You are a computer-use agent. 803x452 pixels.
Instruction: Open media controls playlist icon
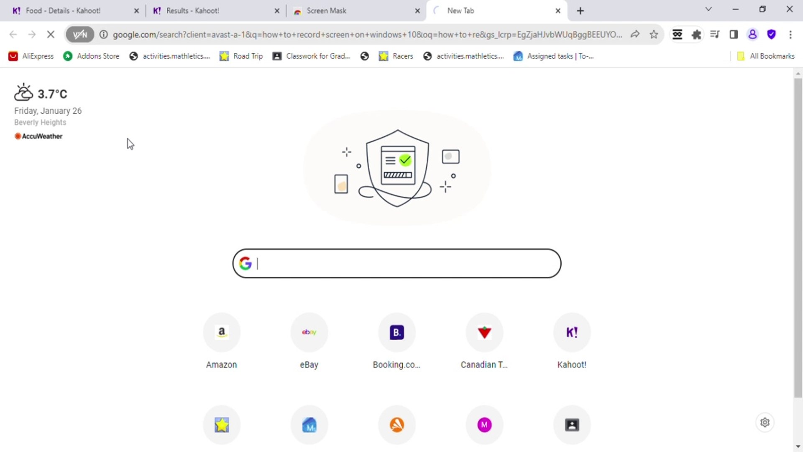(x=715, y=35)
